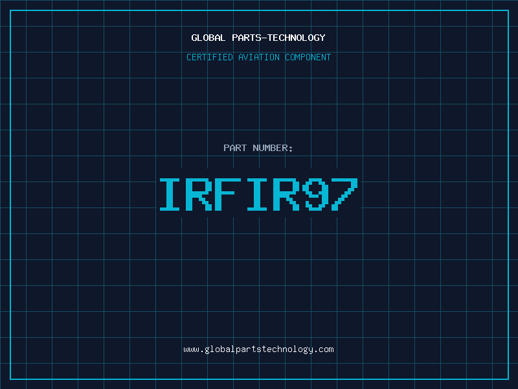Open the www.globalpartstechnology.com website link
Screen dimensions: 518x389
[x=258, y=349]
